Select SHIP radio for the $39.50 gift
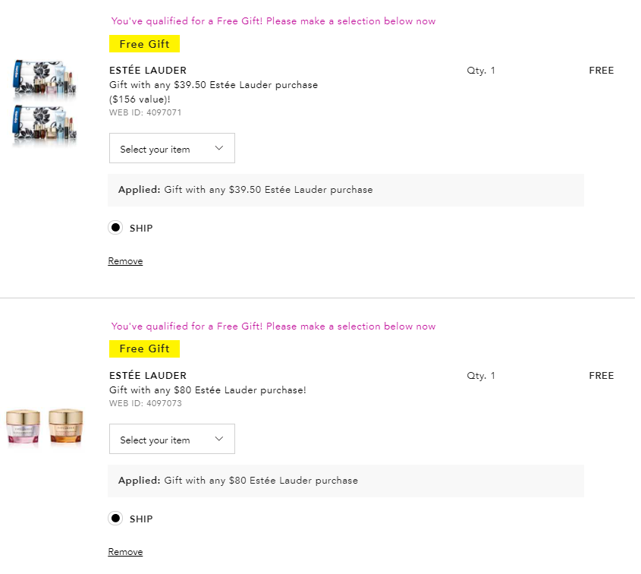641x574 pixels. (115, 228)
